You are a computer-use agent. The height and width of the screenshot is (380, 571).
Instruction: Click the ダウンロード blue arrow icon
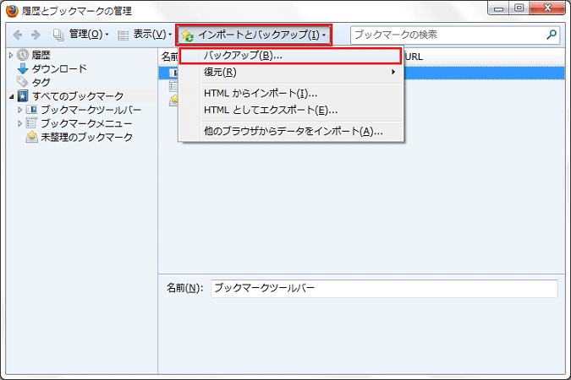23,68
